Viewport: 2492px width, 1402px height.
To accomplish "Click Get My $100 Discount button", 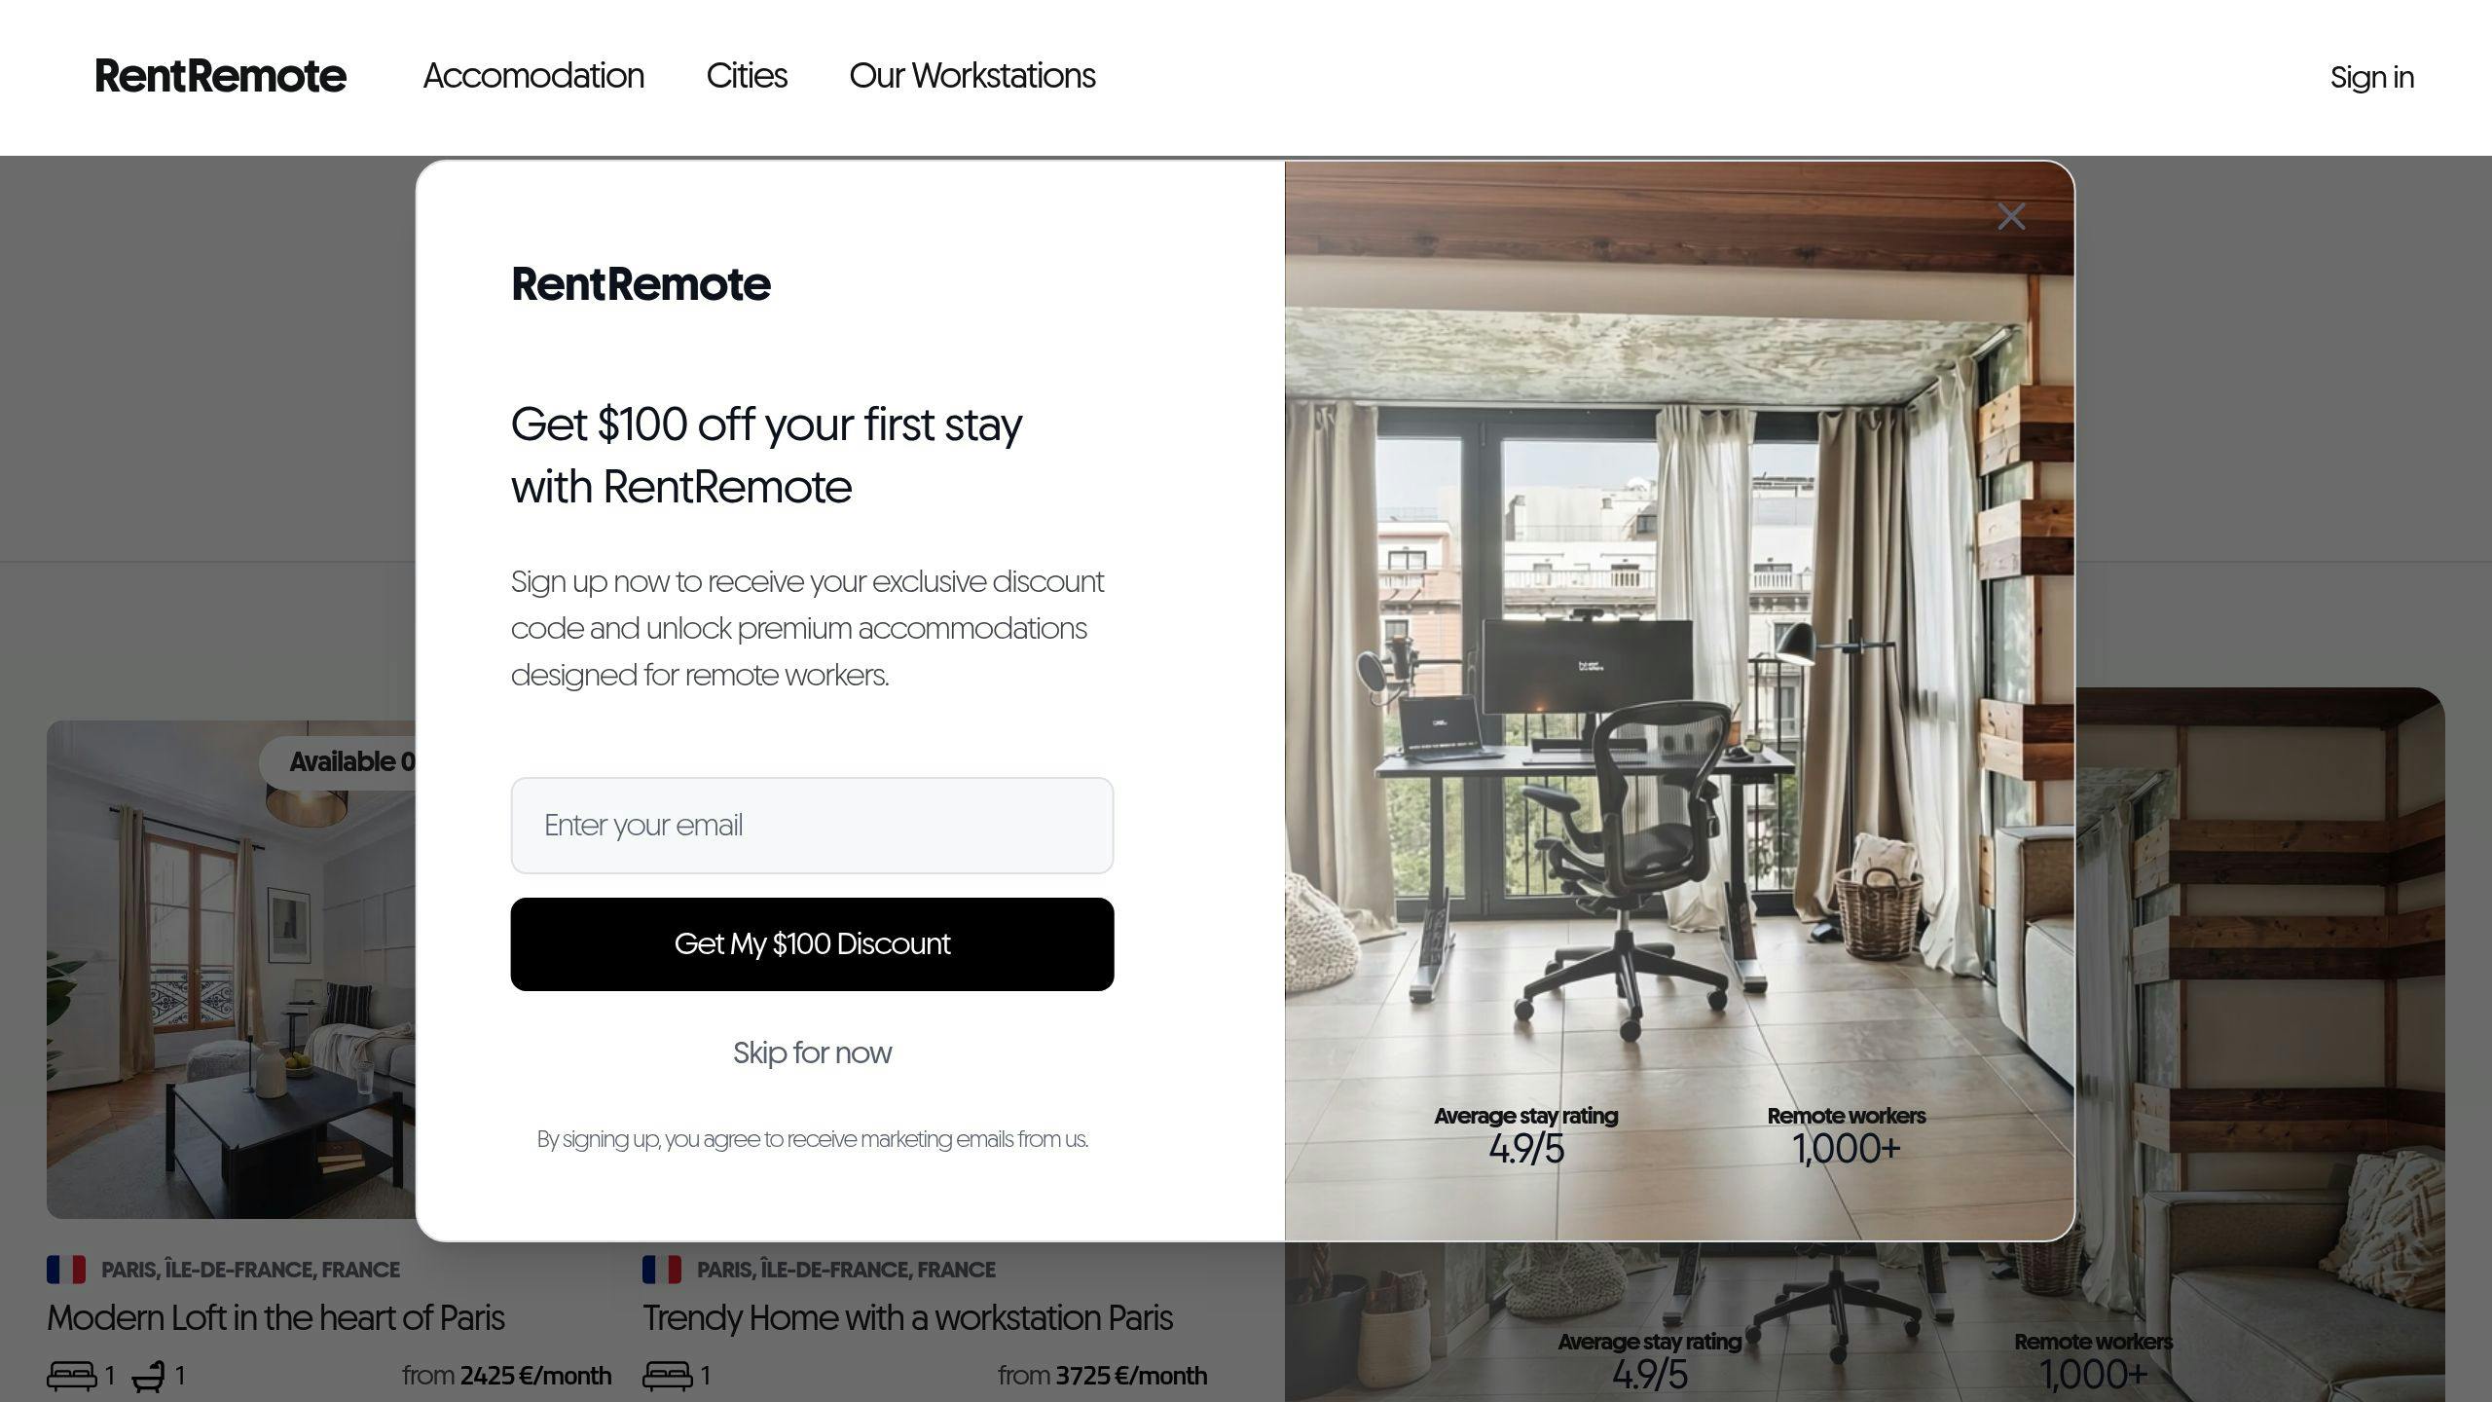I will coord(813,943).
